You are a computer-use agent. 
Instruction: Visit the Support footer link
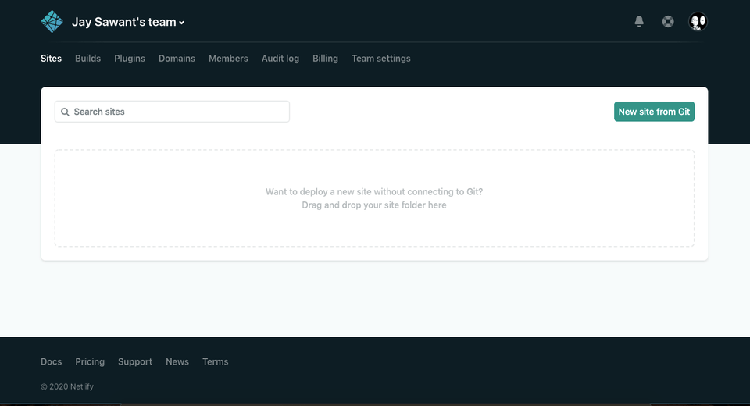[135, 362]
